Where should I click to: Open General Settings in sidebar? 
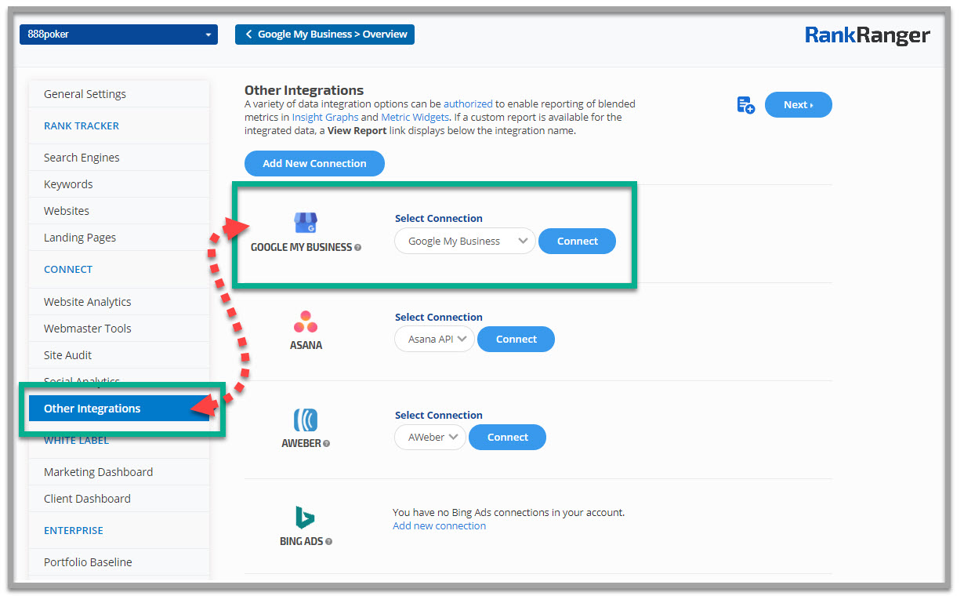click(x=119, y=94)
